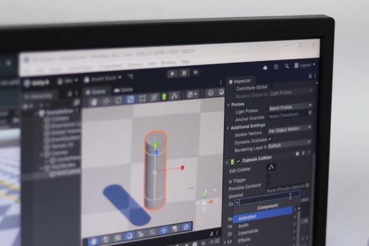The width and height of the screenshot is (369, 246).
Task: Open the Layout dropdown button
Action: (304, 65)
